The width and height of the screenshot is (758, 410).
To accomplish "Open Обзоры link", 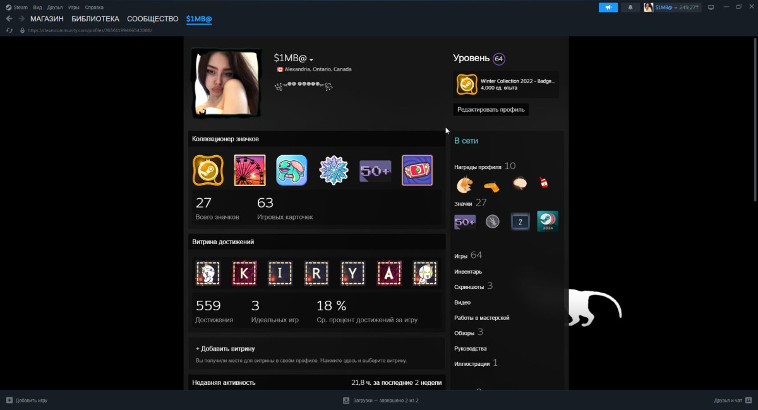I will [x=469, y=332].
